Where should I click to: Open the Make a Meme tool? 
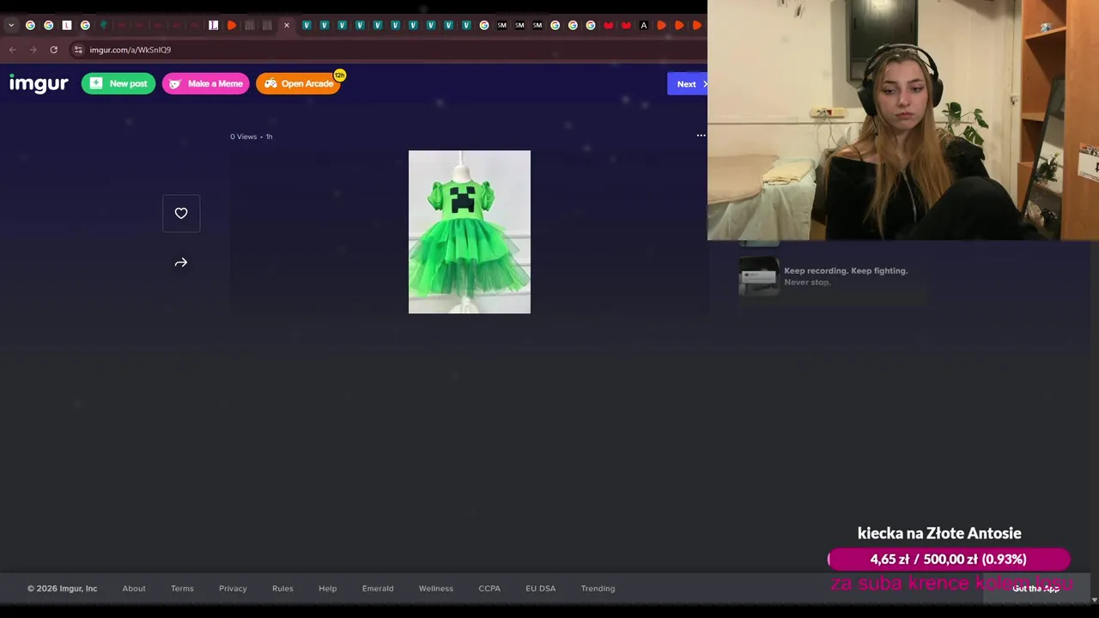[206, 83]
